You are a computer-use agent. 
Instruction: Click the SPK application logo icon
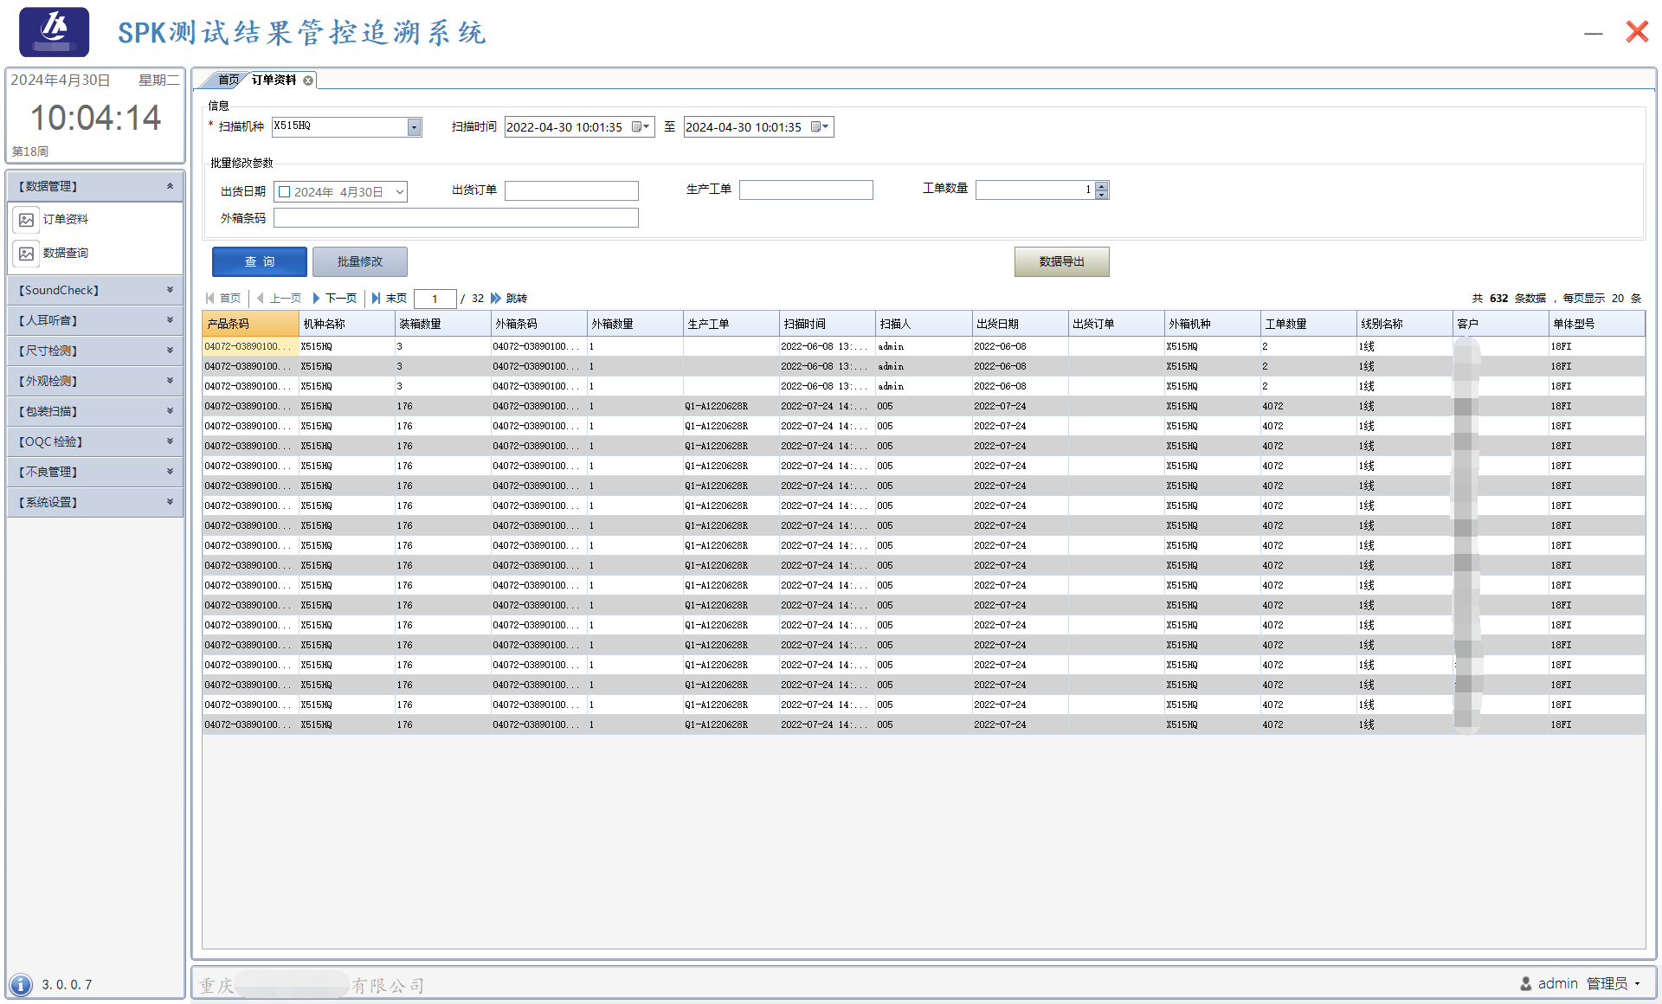click(54, 31)
